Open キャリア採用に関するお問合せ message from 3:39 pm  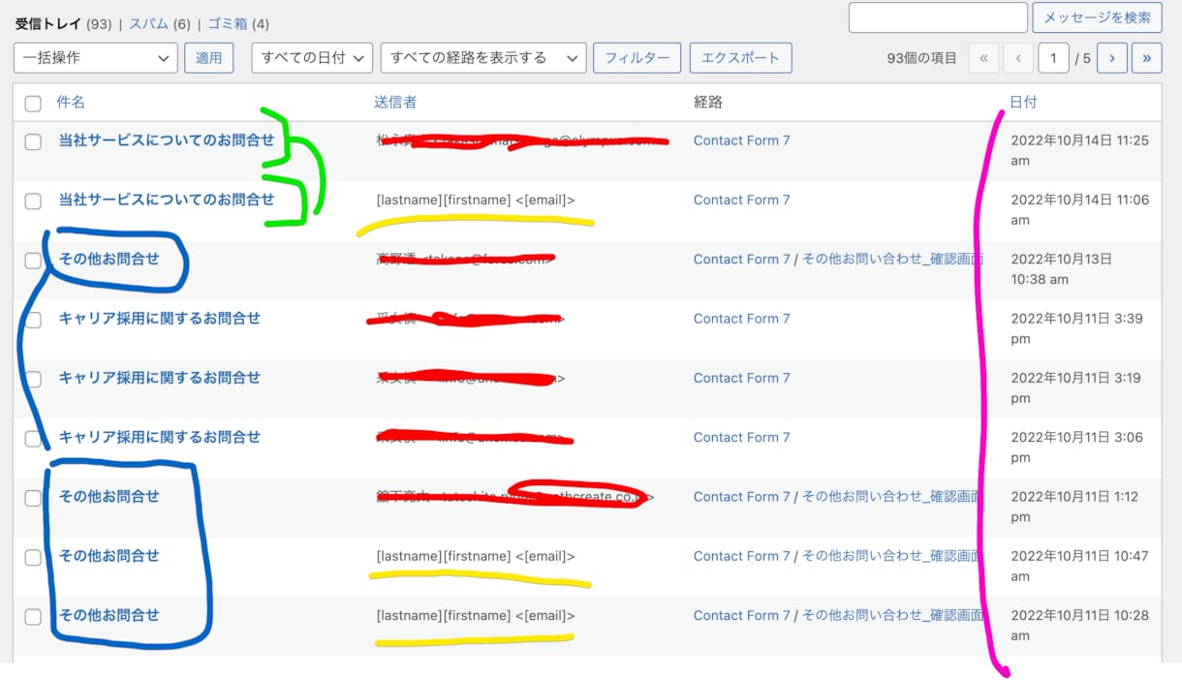tap(160, 318)
